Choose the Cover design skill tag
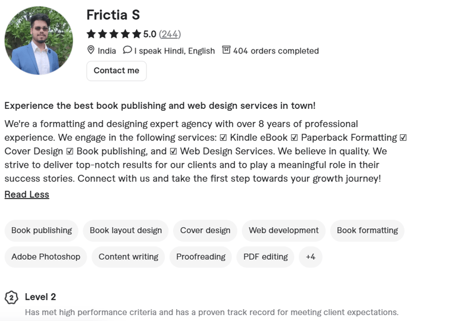The height and width of the screenshot is (321, 457). 205,231
